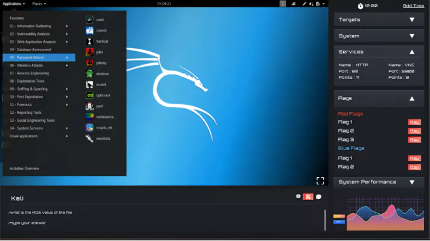430x241 pixels.
Task: Launch john password cracker icon
Action: click(89, 52)
